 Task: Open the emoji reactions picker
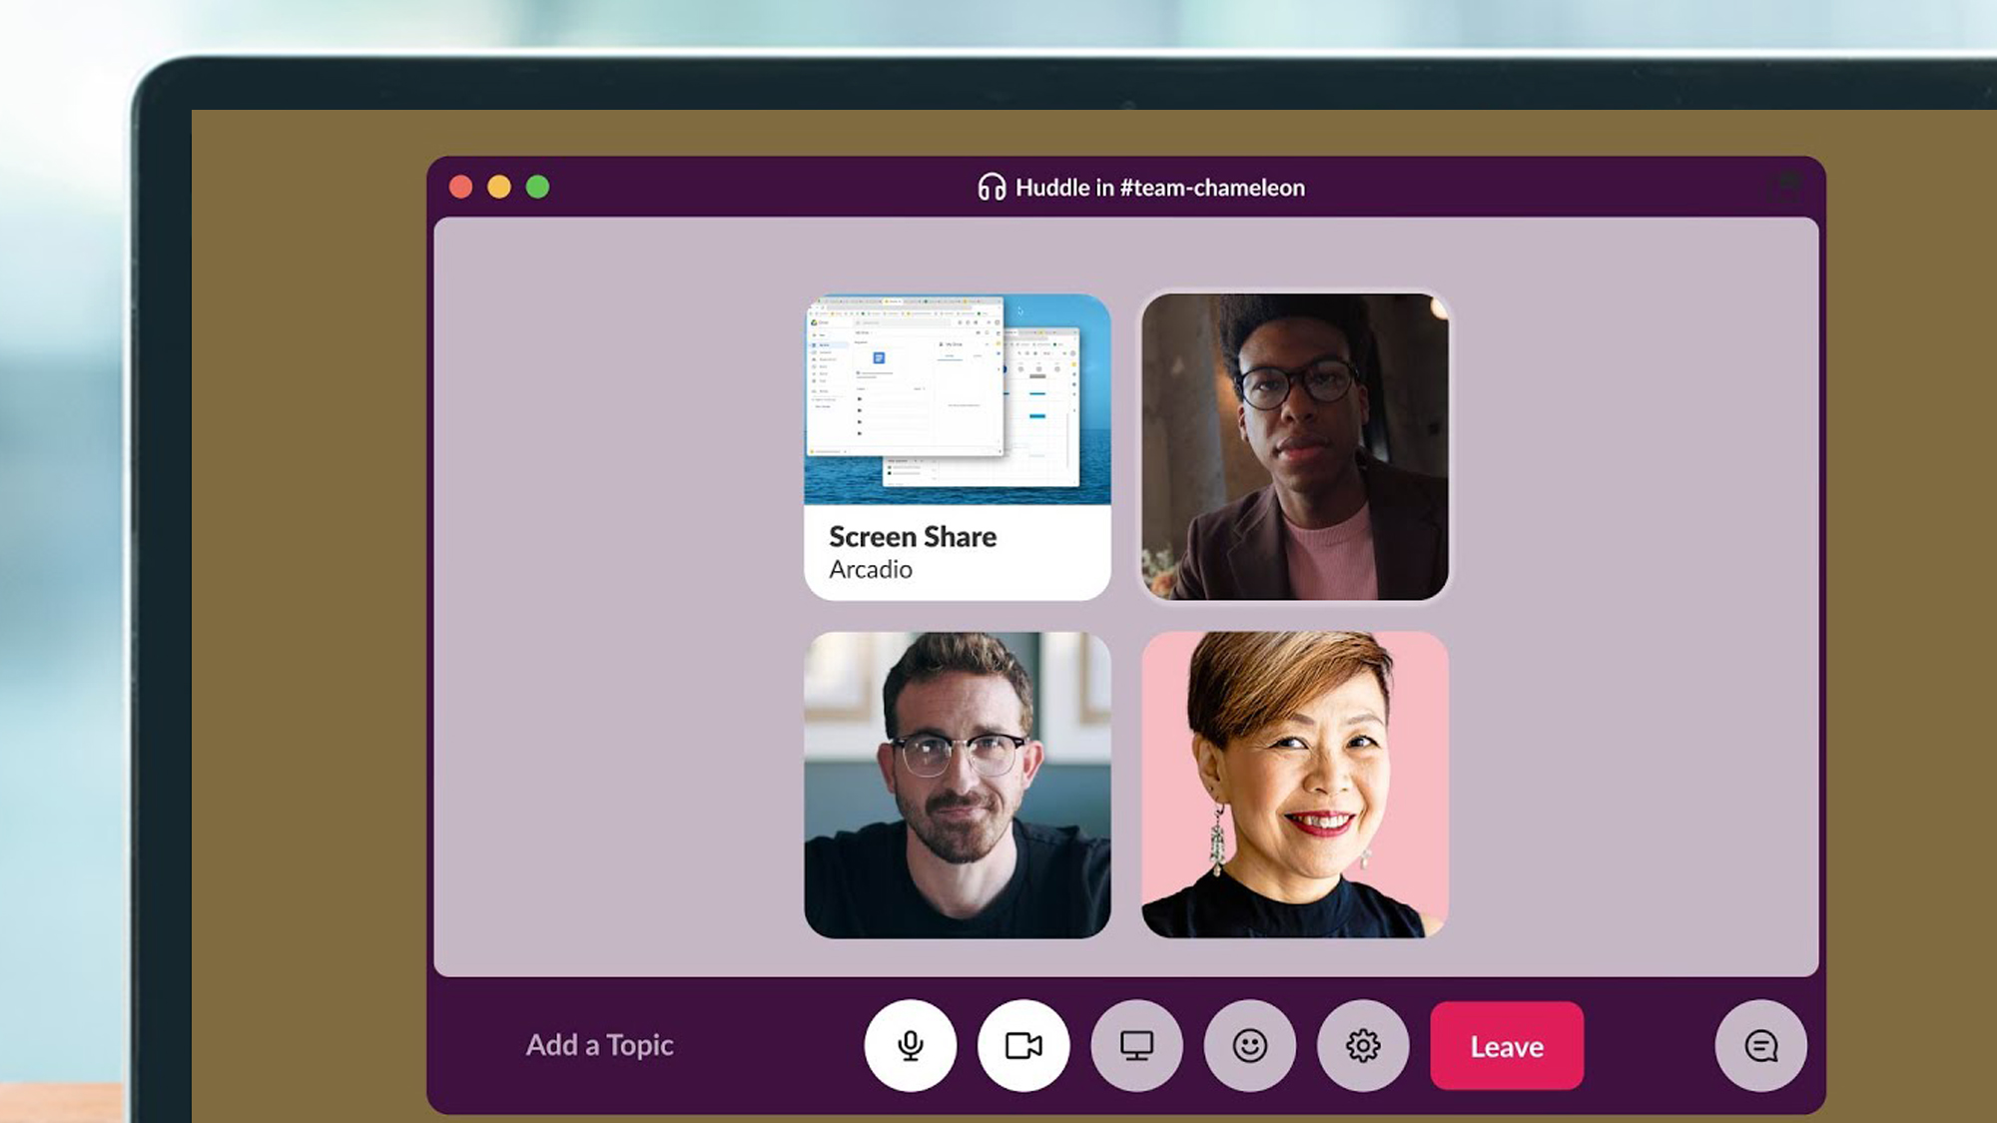click(x=1250, y=1044)
